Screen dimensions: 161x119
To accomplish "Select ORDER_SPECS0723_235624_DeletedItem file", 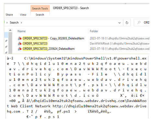I will [49, 49].
